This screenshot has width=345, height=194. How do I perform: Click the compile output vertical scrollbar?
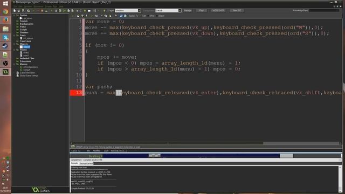(x=340, y=178)
